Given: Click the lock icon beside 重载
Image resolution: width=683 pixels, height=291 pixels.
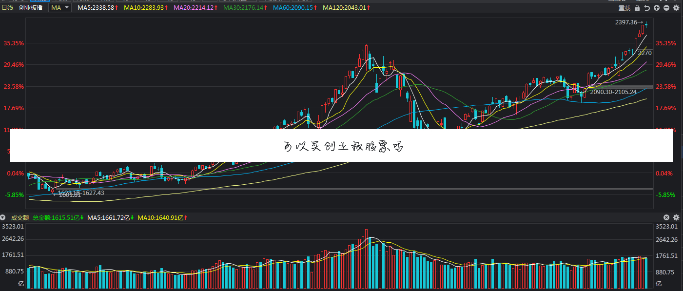Looking at the screenshot, I should 637,8.
